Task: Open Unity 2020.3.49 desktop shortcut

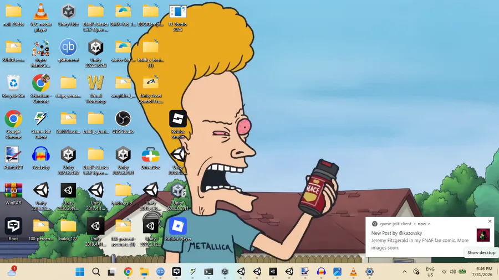Action: click(68, 196)
